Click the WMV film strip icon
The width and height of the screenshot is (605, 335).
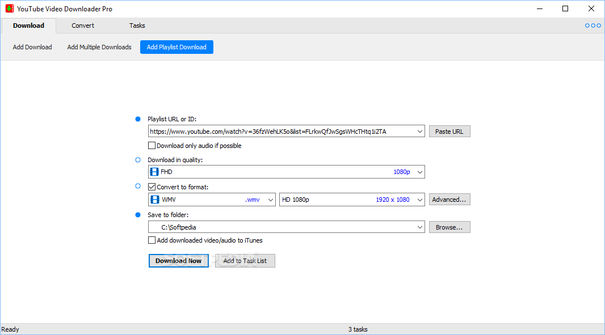(x=155, y=200)
